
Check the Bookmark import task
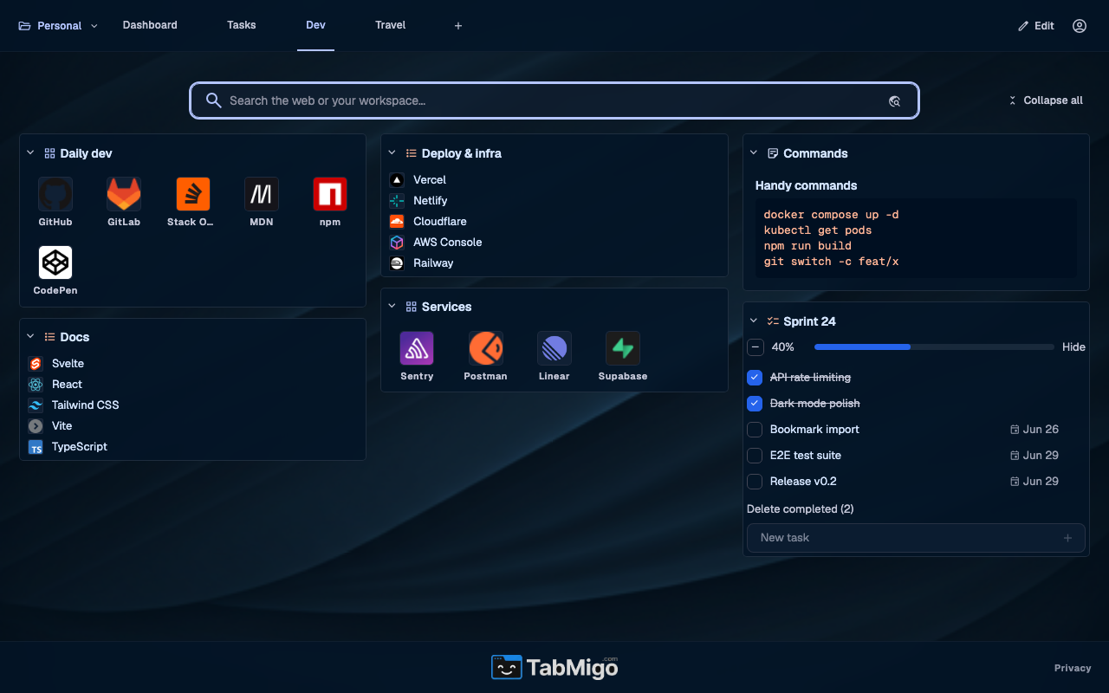[755, 430]
